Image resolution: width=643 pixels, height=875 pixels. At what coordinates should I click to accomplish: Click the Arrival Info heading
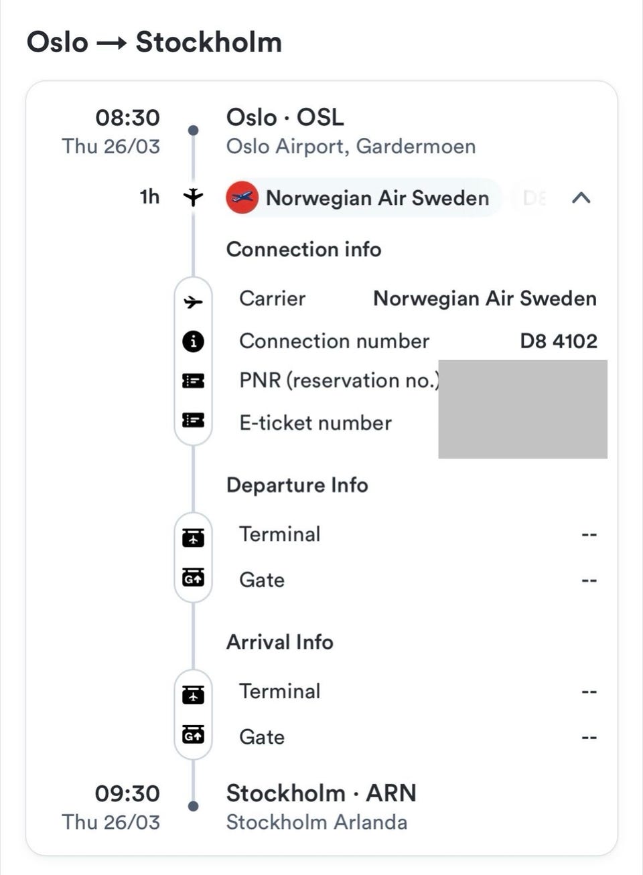pyautogui.click(x=279, y=642)
